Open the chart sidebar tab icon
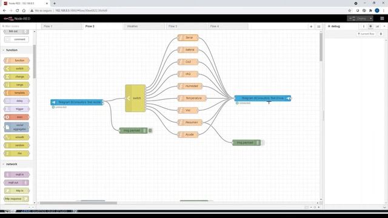The height and width of the screenshot is (218, 388). pyautogui.click(x=377, y=26)
